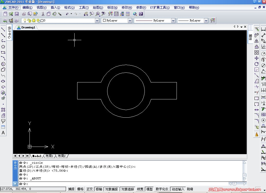Select the Spline draw tool
Image resolution: width=266 pixels, height=193 pixels.
(x=3, y=75)
